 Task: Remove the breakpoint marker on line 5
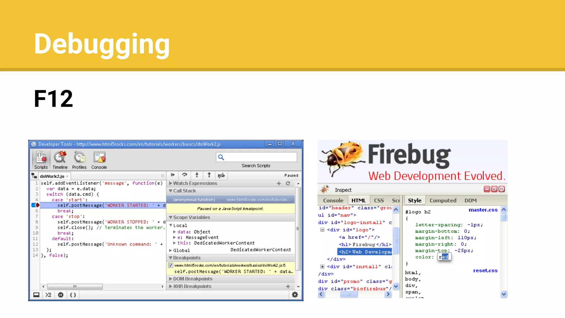[36, 205]
